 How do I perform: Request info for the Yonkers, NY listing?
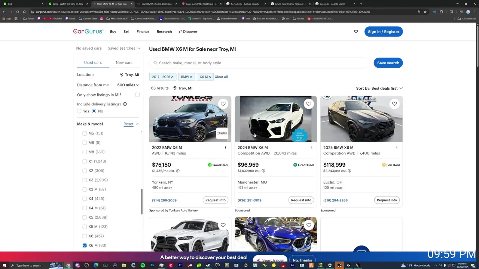216,200
